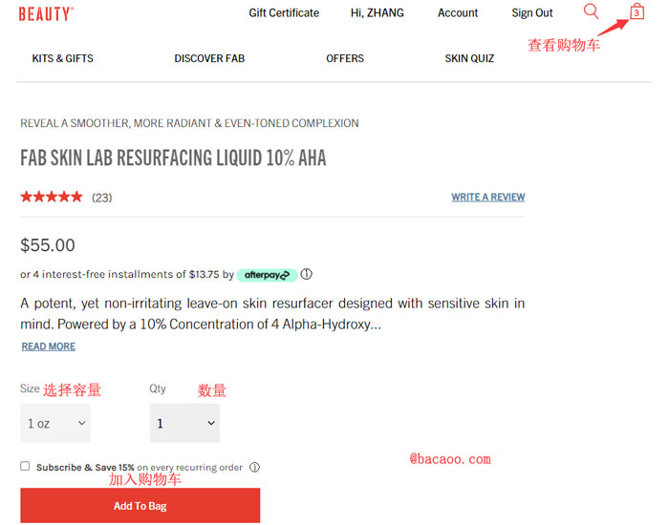Open the SKIN QUIZ menu item

click(x=469, y=58)
